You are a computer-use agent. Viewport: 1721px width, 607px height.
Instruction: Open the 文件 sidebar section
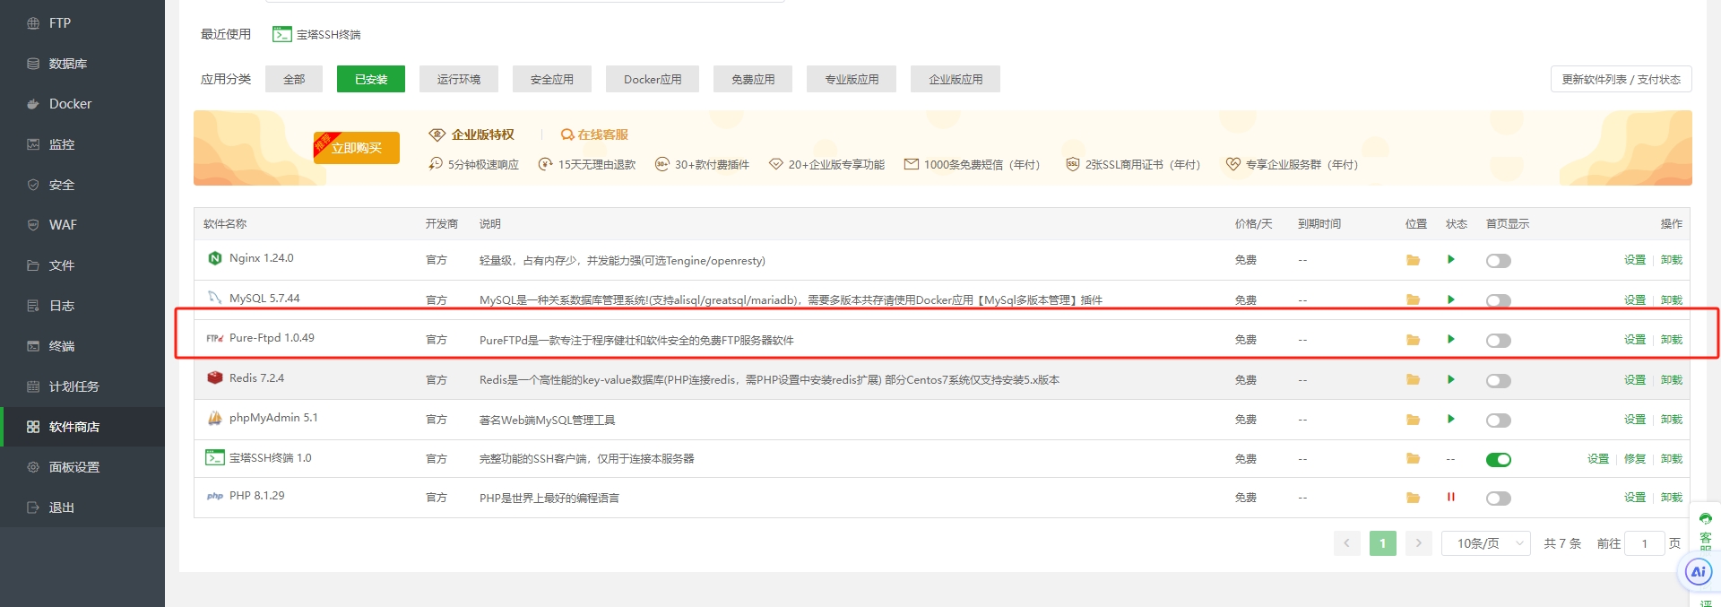pyautogui.click(x=82, y=265)
